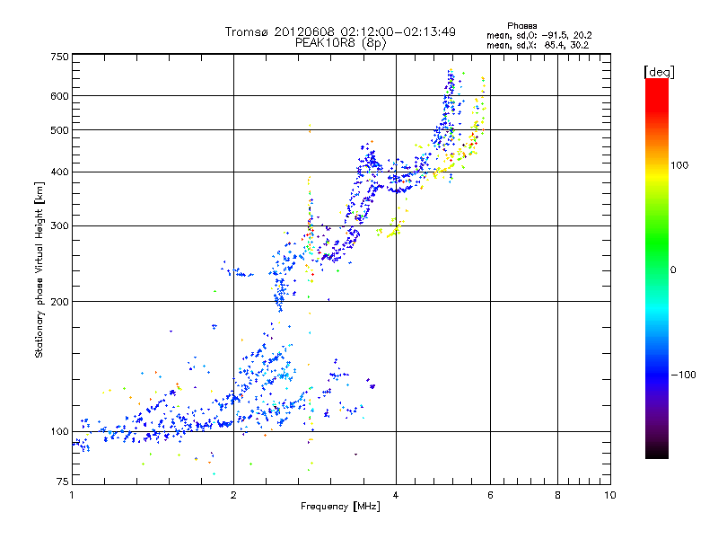This screenshot has height=539, width=718.
Task: Click the x-axis tick label '1'
Action: (72, 495)
